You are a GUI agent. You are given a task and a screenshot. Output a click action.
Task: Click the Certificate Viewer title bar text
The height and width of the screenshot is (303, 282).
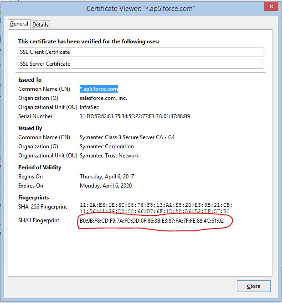click(x=141, y=9)
